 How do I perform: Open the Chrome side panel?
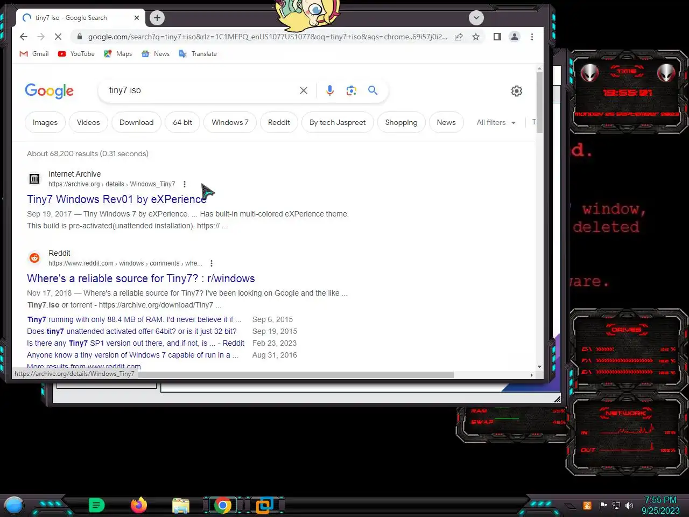pyautogui.click(x=497, y=37)
